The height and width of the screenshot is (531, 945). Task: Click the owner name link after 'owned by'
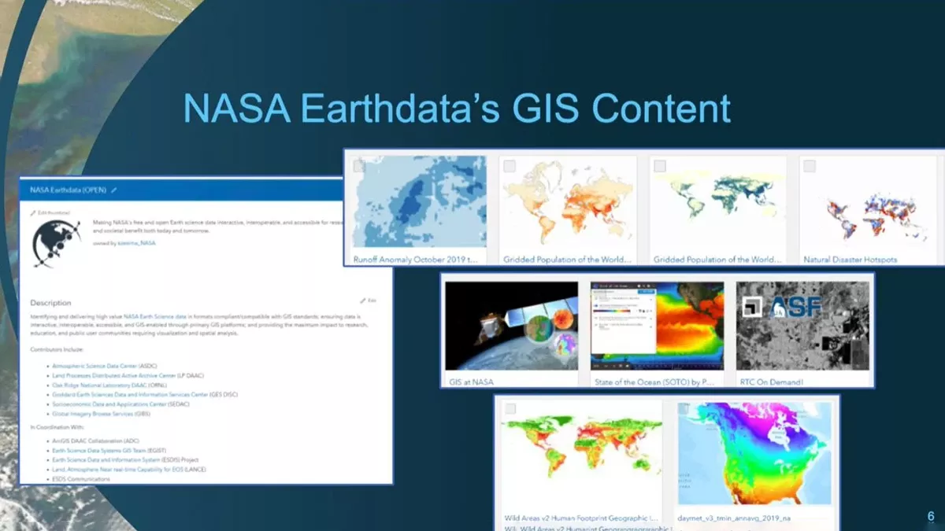(136, 243)
